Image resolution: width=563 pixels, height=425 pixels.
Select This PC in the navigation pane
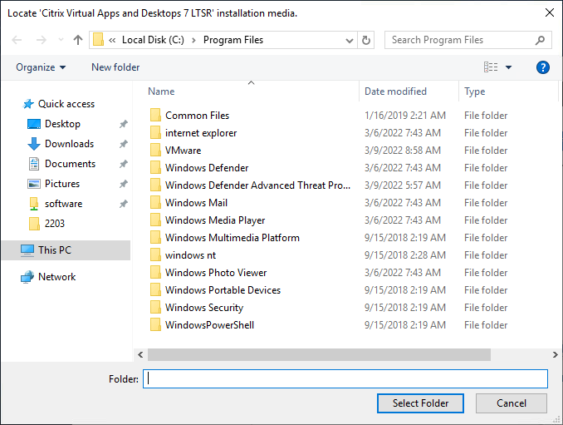pos(66,250)
